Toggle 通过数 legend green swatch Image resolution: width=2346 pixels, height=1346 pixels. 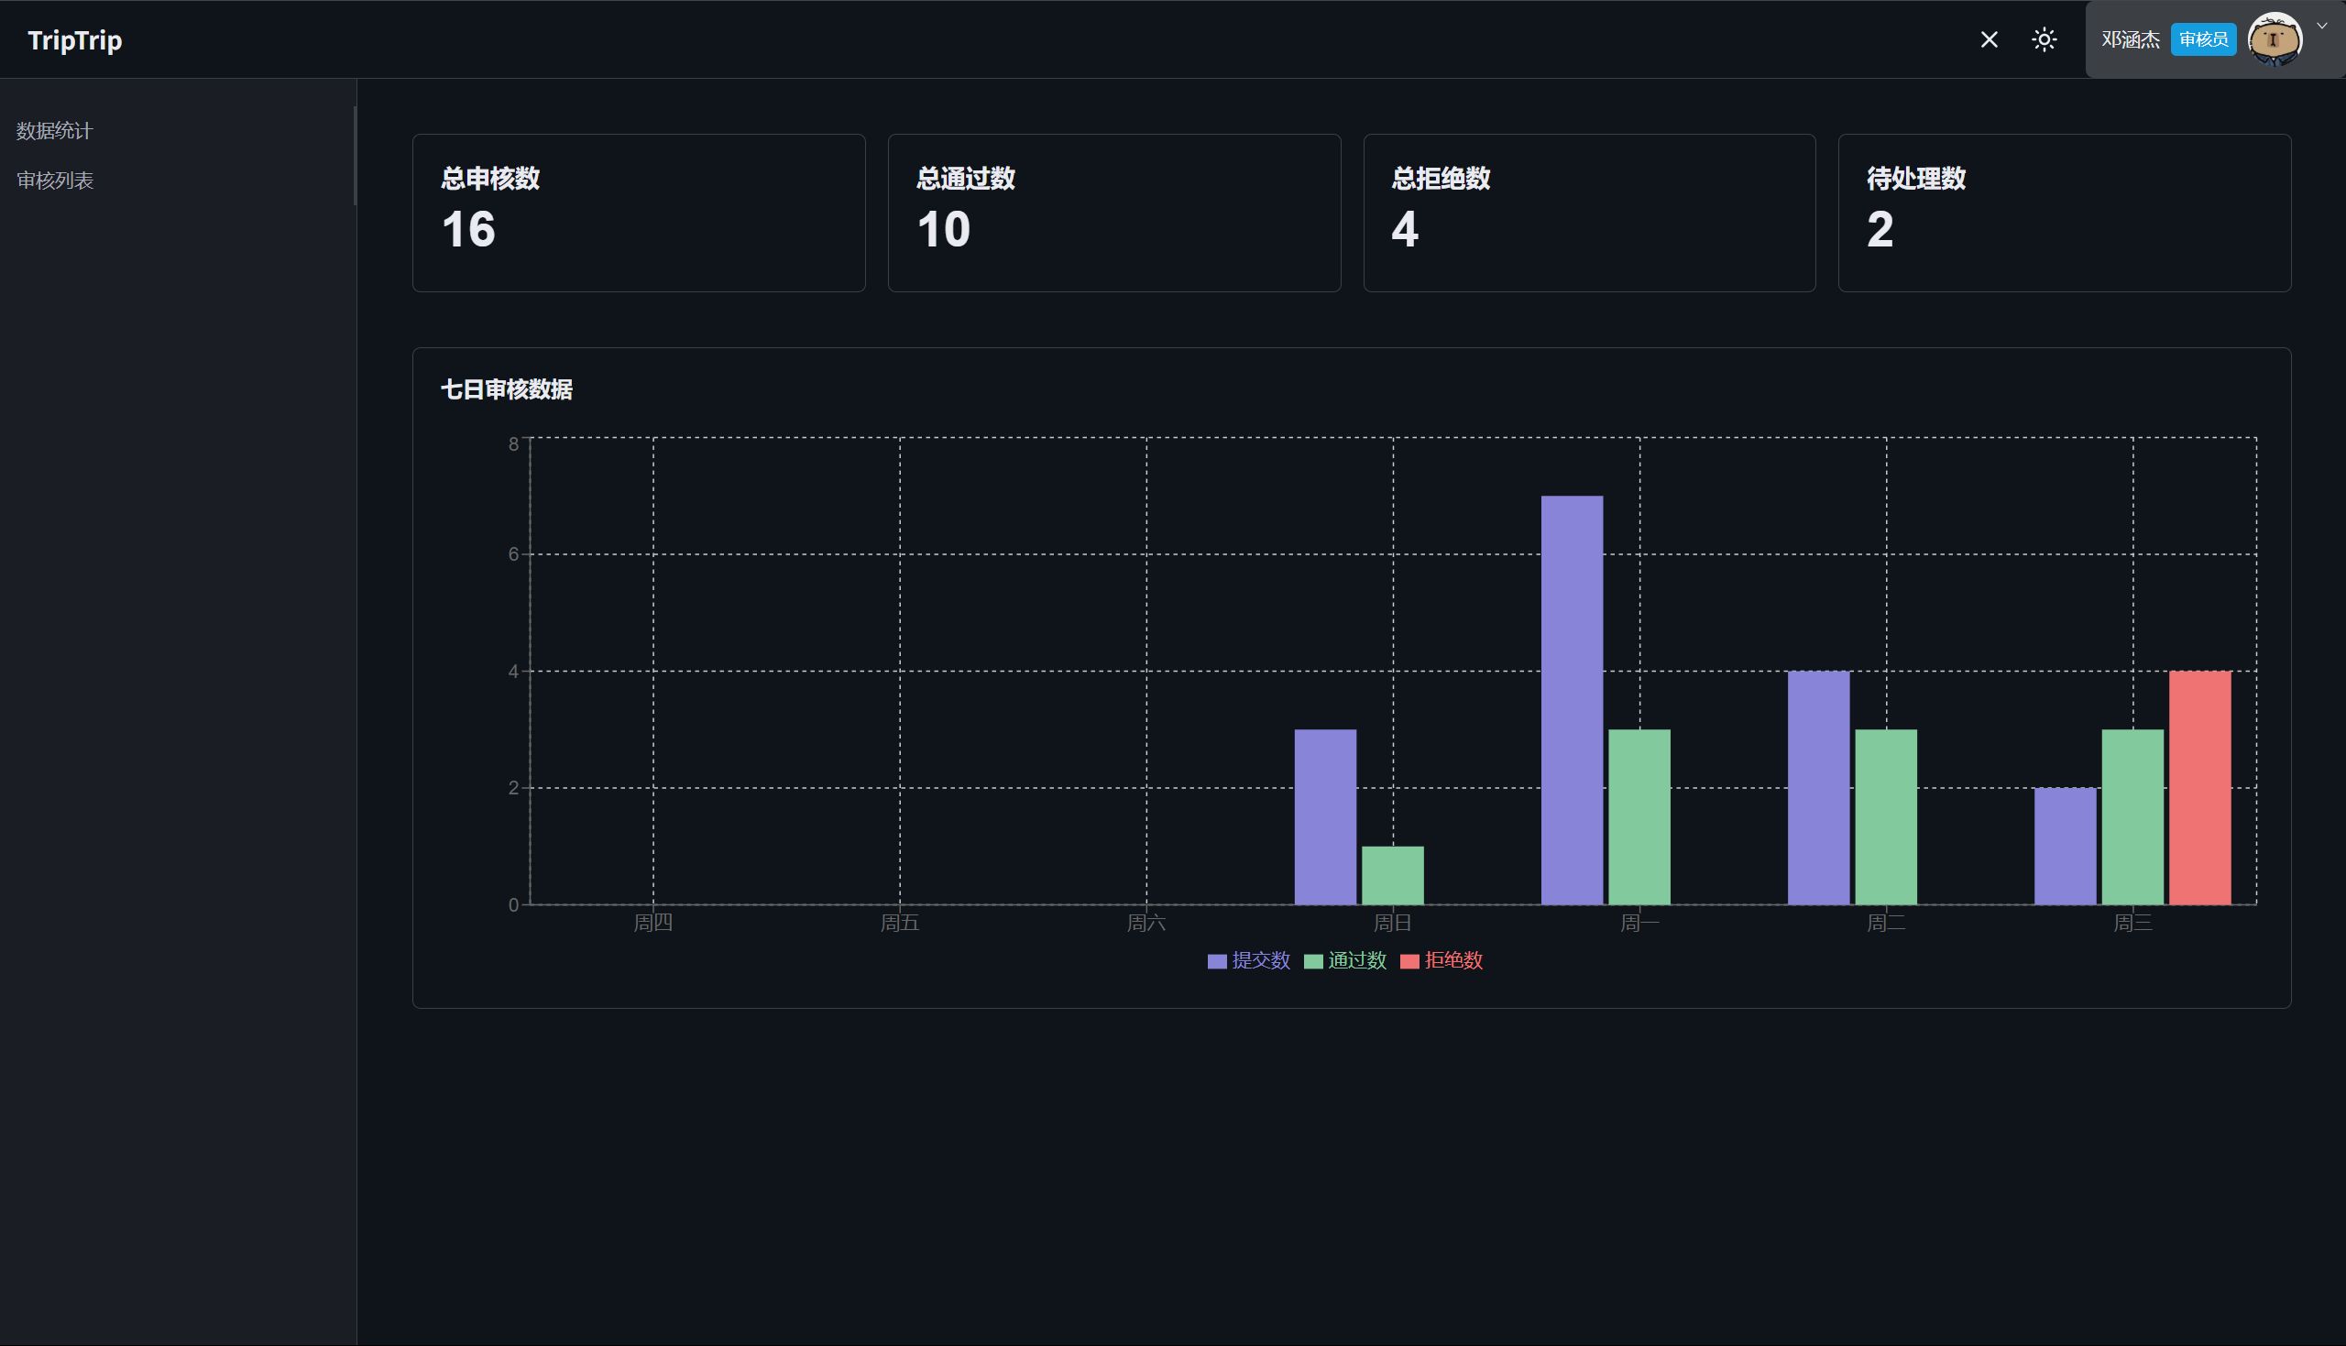pyautogui.click(x=1312, y=961)
